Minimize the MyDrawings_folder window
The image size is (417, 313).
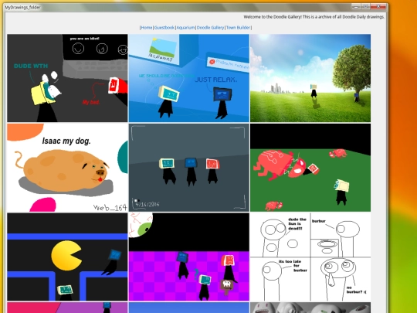(356, 6)
